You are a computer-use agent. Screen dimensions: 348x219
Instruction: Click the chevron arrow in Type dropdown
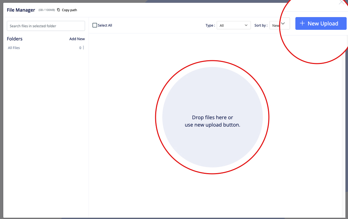246,25
